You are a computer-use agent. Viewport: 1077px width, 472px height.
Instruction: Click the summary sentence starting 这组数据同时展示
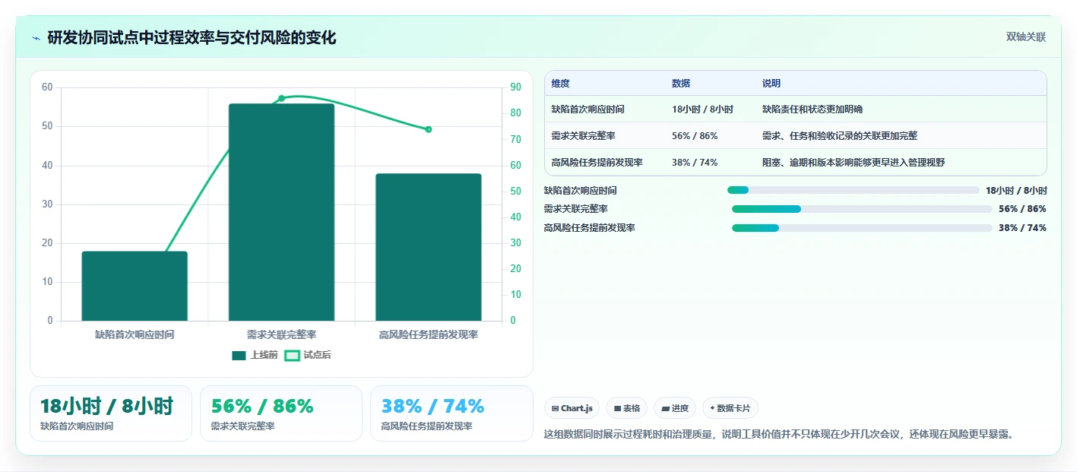779,435
